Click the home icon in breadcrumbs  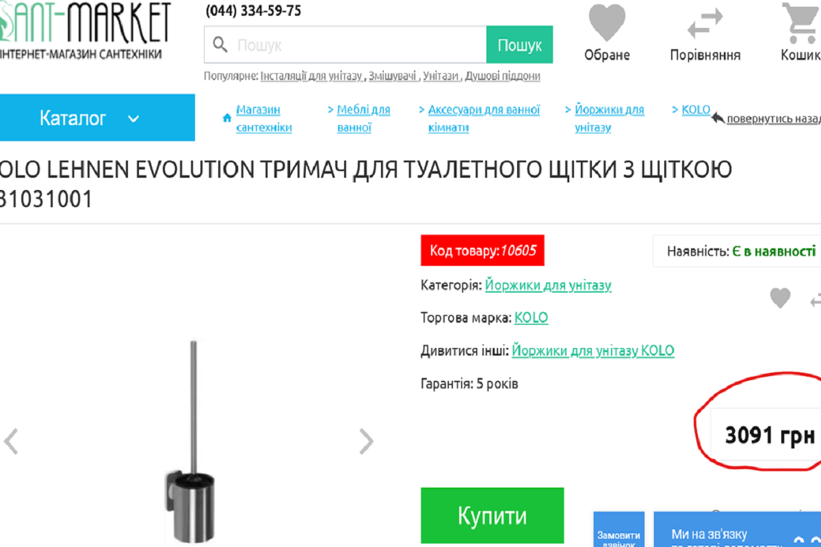[227, 118]
